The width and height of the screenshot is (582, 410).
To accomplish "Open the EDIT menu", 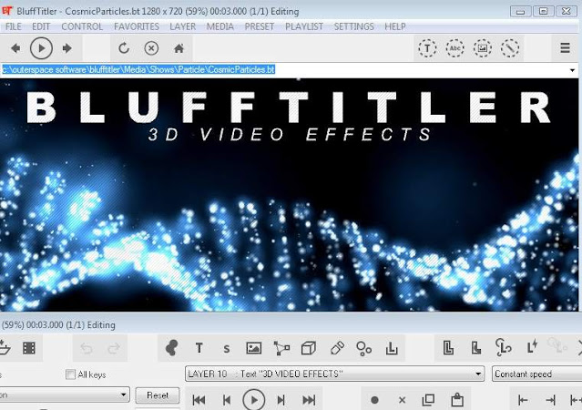I will coord(41,26).
